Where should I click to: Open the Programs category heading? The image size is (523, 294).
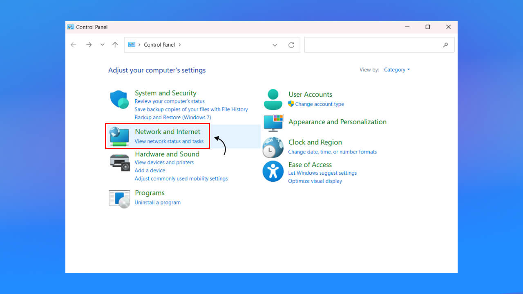(x=150, y=193)
